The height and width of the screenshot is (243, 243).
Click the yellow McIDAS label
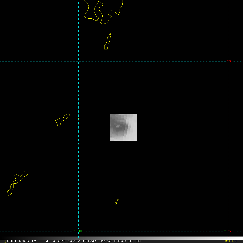(231, 241)
